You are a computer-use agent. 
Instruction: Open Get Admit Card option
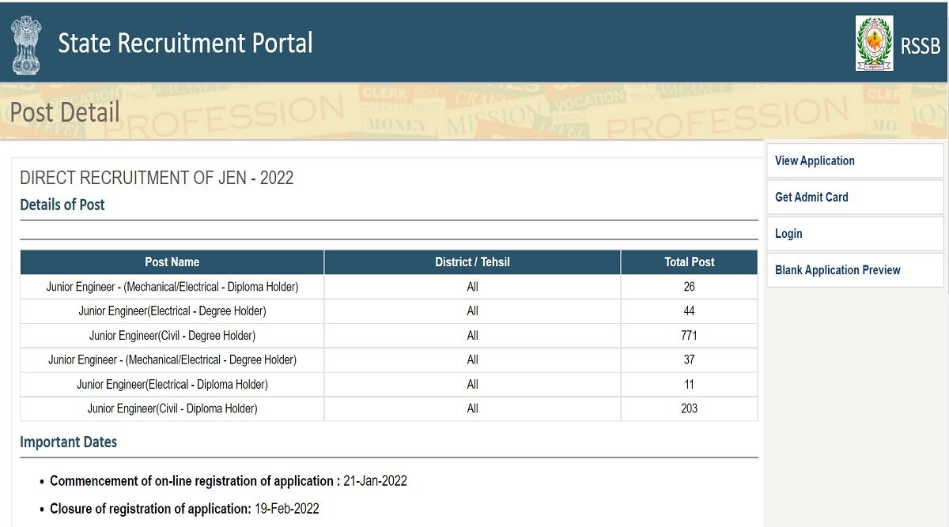(811, 197)
